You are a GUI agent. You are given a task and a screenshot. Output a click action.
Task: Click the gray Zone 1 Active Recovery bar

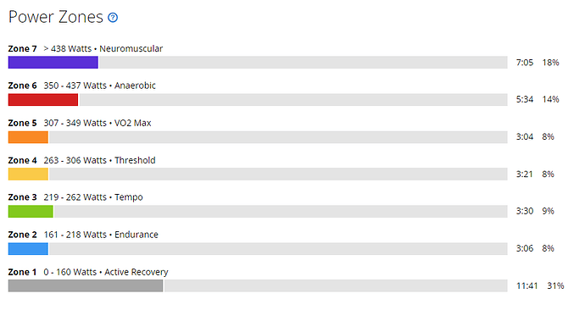(x=86, y=285)
